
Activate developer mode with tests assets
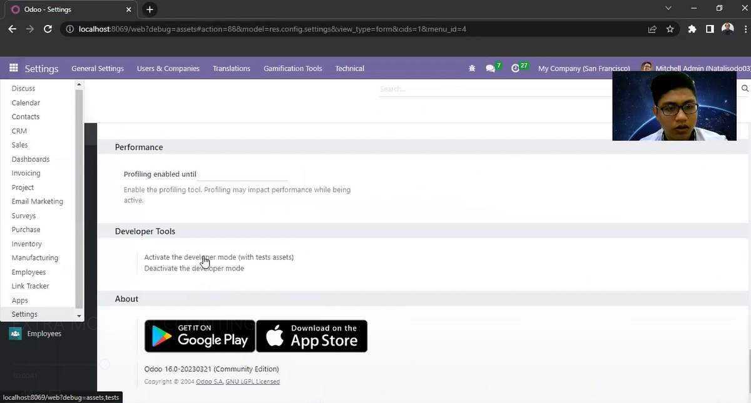pyautogui.click(x=218, y=257)
